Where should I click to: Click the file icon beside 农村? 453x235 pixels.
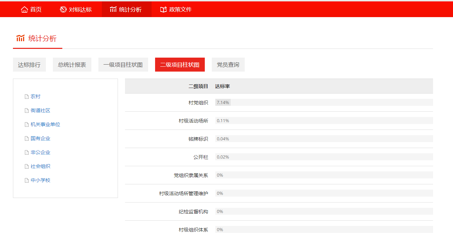(x=27, y=97)
